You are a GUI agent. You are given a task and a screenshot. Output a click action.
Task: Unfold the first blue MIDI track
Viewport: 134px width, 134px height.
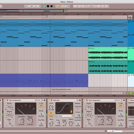coord(129,21)
